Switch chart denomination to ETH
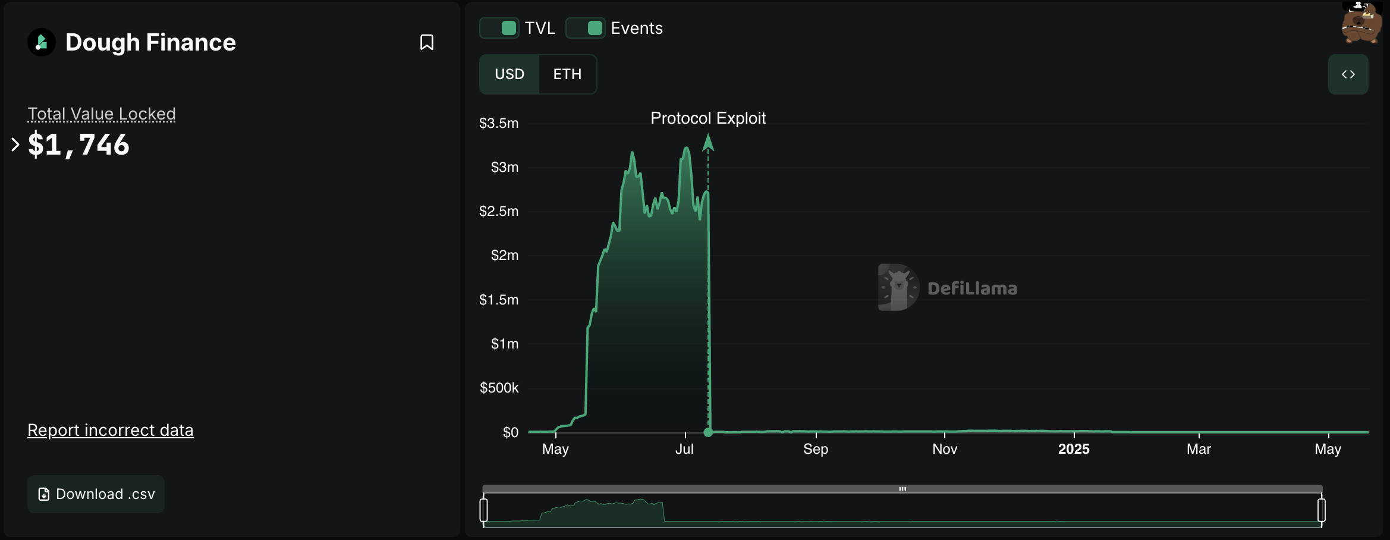Image resolution: width=1390 pixels, height=540 pixels. tap(567, 74)
